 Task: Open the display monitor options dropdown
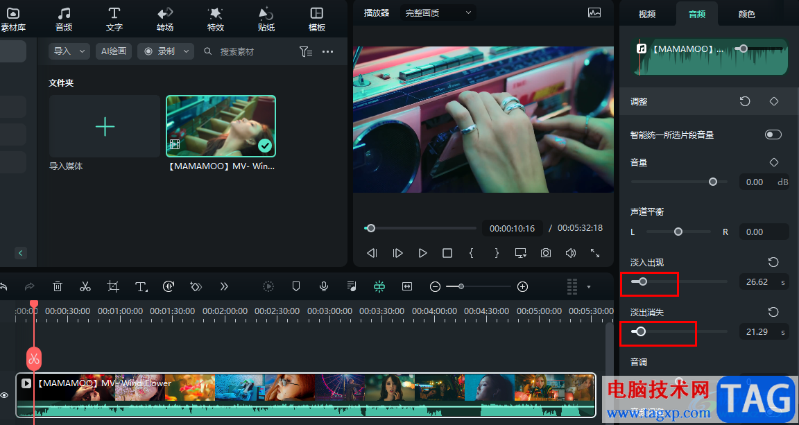(x=521, y=253)
